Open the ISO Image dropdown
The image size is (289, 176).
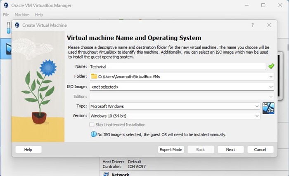click(x=270, y=87)
